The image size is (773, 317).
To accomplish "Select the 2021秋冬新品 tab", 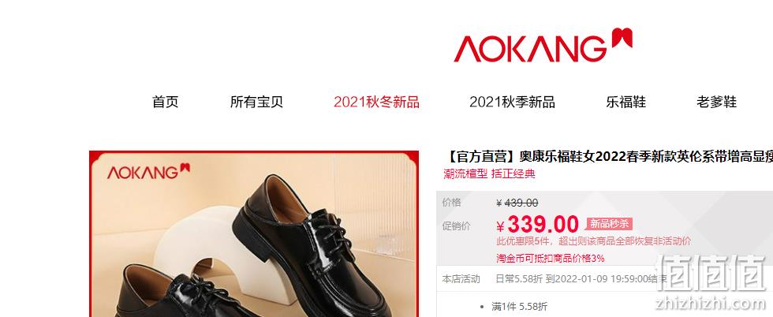I will [377, 102].
